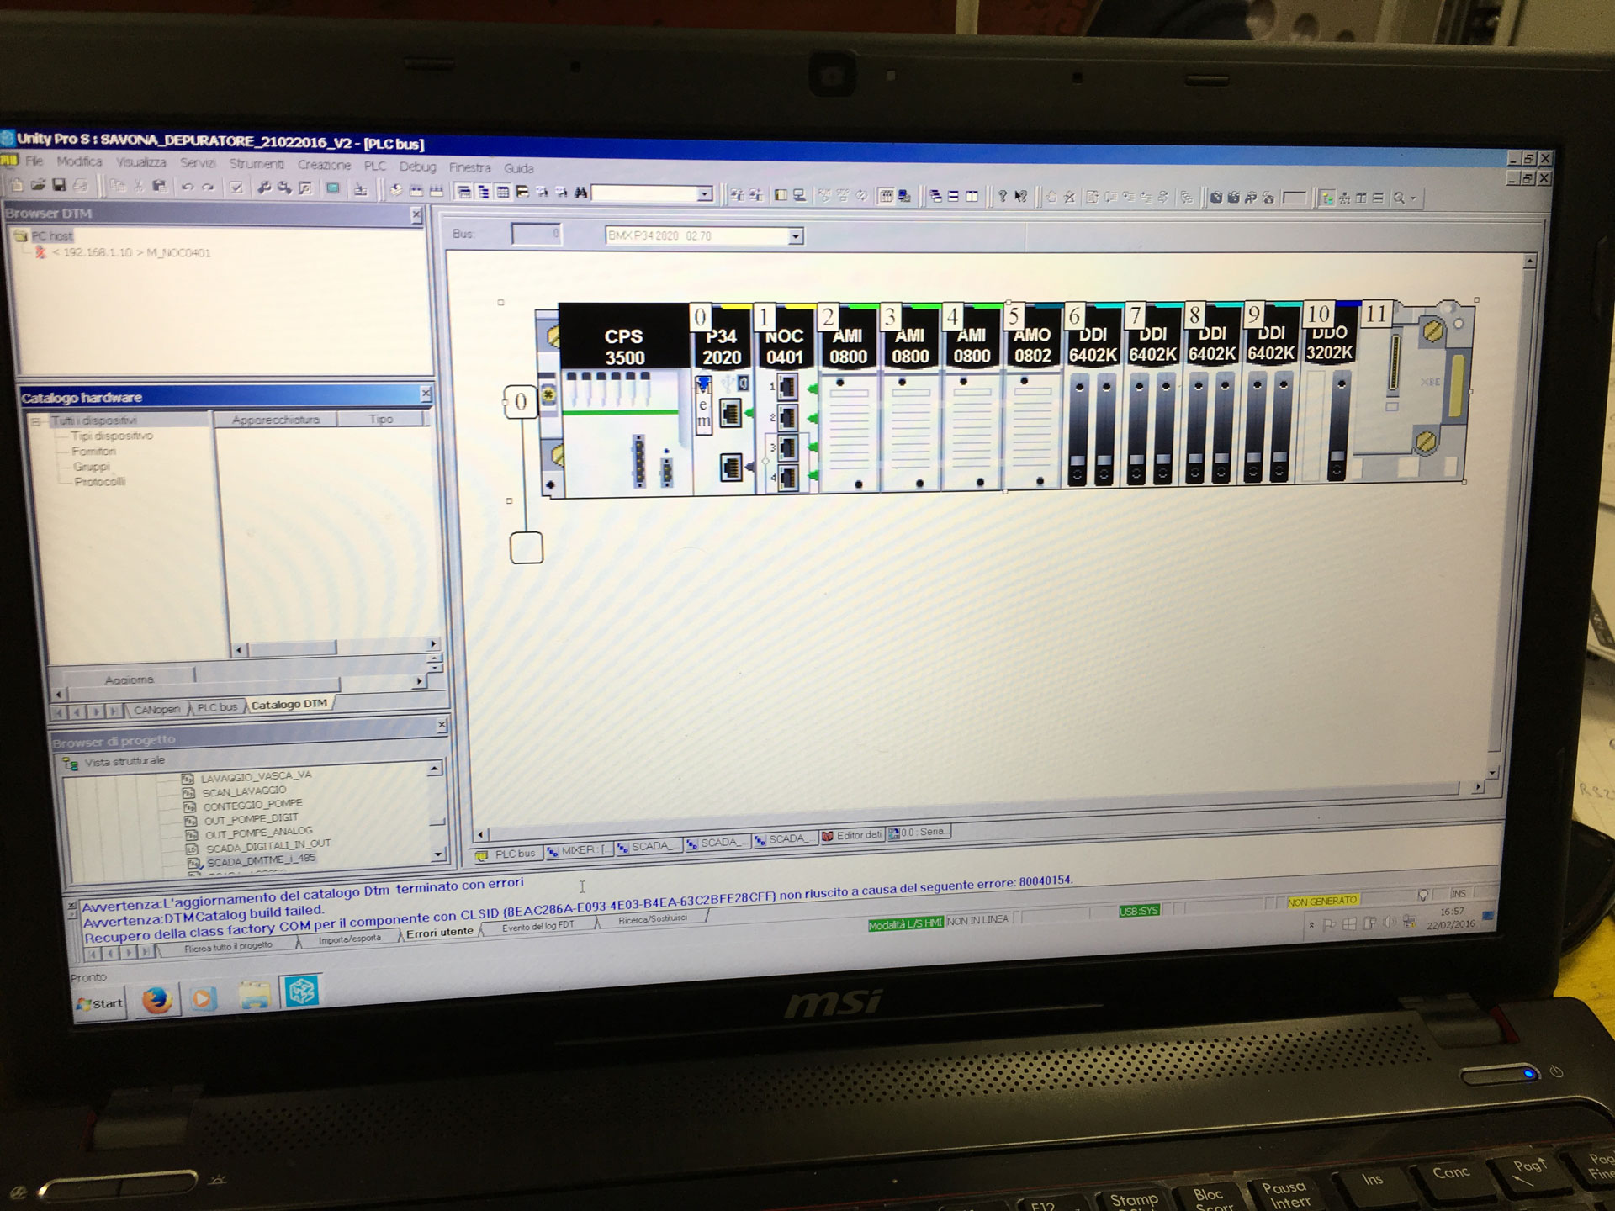Select the NOC 0401 Ethernet module

pos(785,399)
